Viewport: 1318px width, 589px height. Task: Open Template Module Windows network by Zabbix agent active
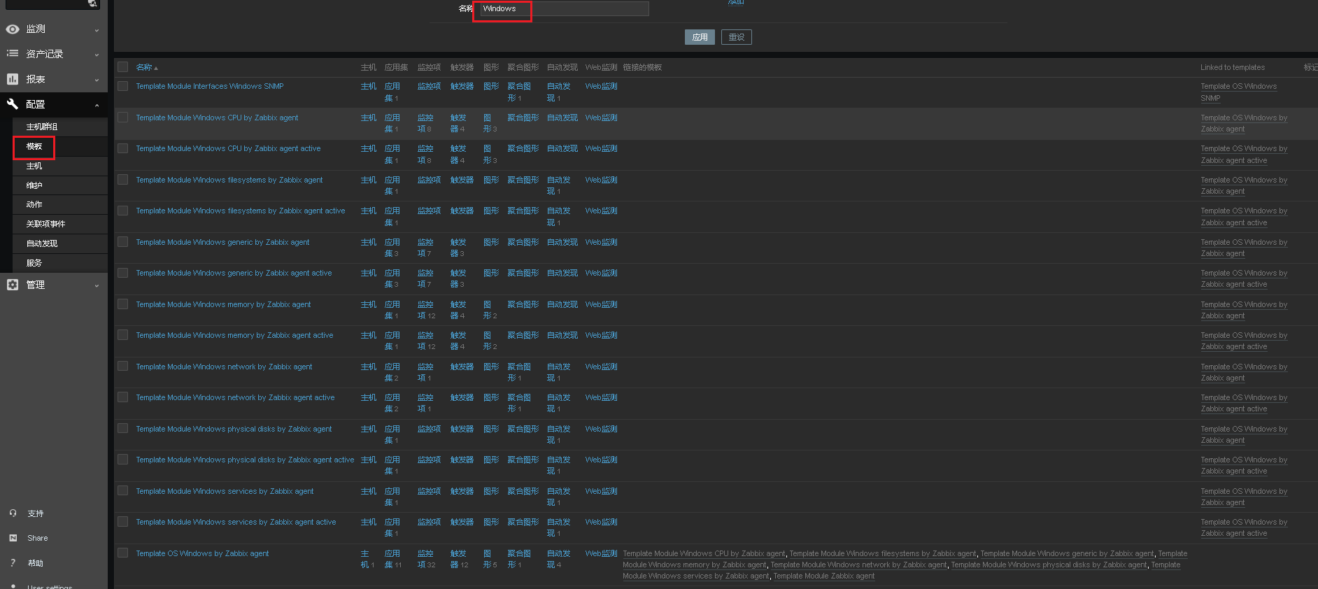pyautogui.click(x=235, y=397)
